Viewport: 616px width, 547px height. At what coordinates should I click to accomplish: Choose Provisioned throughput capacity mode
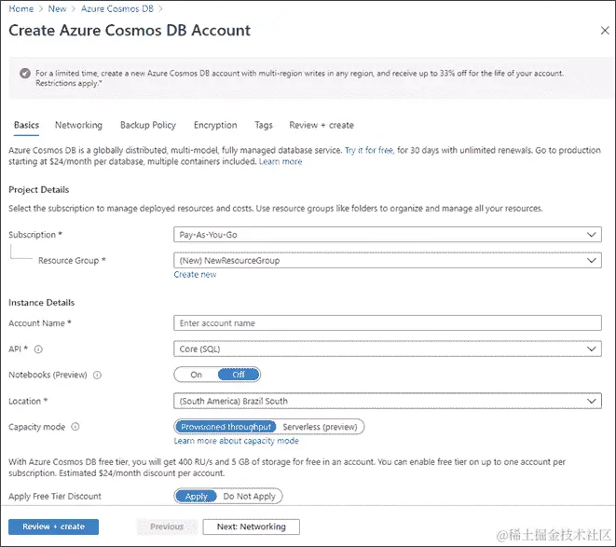click(x=226, y=427)
